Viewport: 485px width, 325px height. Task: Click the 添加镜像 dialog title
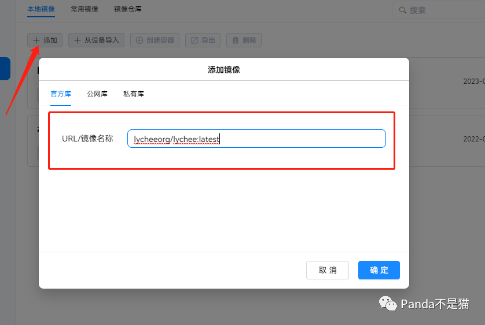[x=224, y=70]
